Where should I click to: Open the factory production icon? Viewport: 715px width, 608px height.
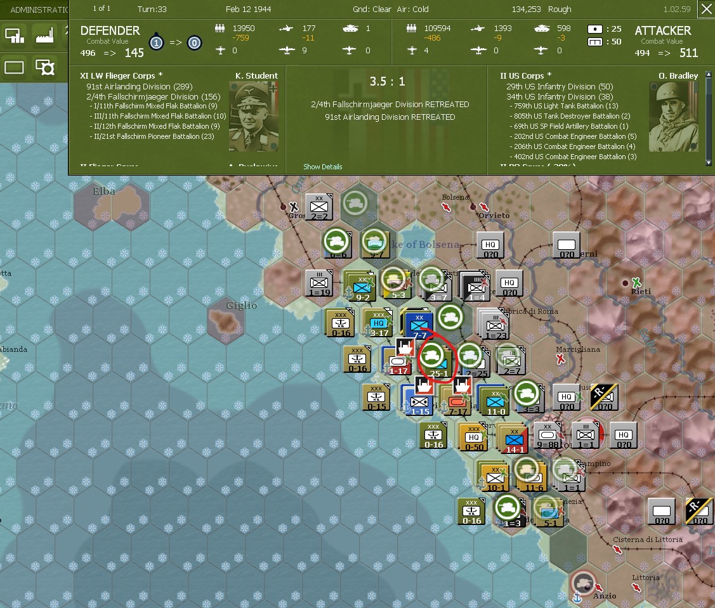[x=44, y=36]
